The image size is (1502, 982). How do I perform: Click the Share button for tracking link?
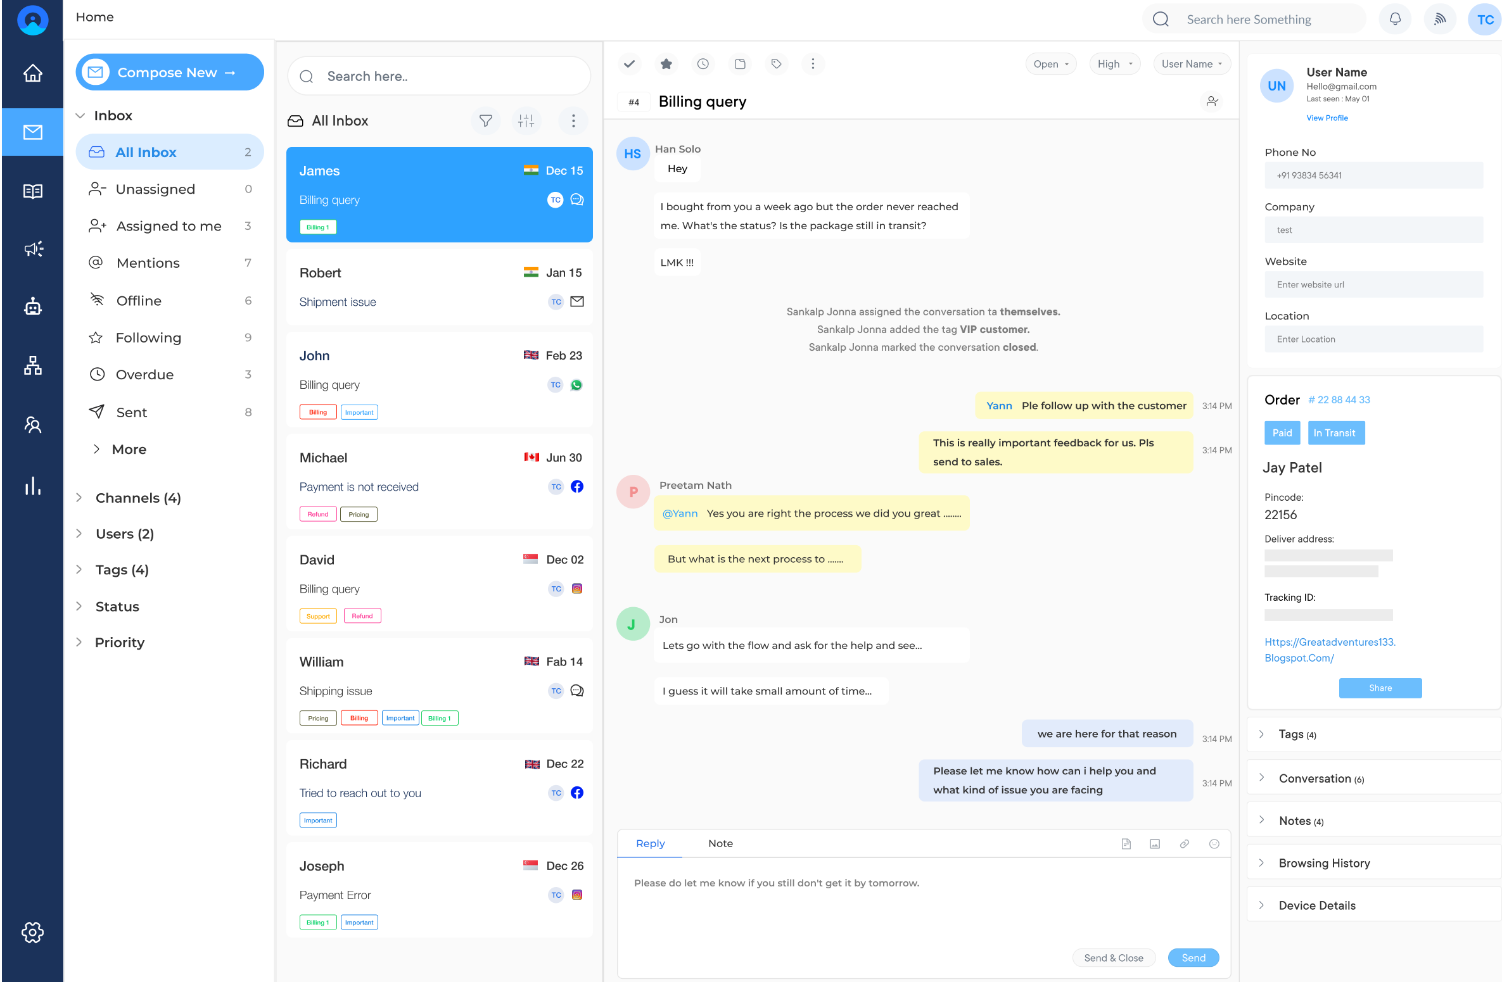[x=1380, y=688]
